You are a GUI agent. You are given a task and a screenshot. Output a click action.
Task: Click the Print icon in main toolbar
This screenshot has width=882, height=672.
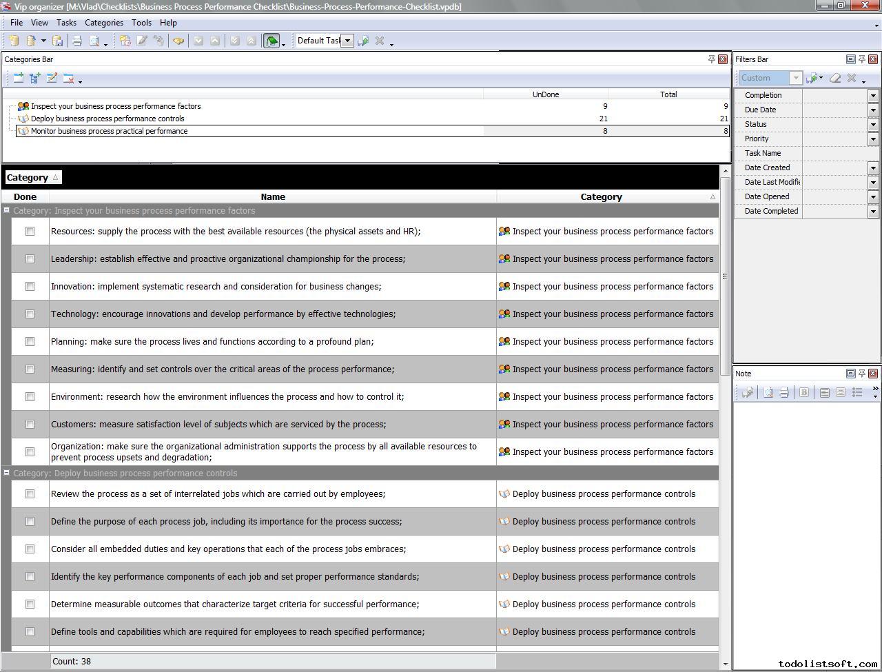[77, 41]
